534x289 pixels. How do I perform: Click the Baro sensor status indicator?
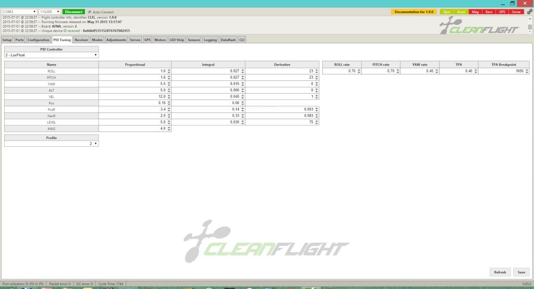coord(489,11)
